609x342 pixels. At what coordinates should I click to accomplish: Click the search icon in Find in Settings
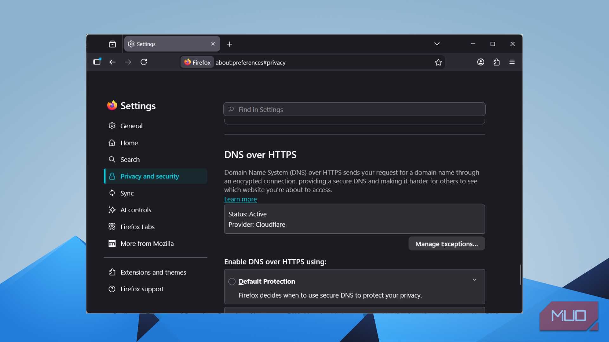click(x=232, y=109)
